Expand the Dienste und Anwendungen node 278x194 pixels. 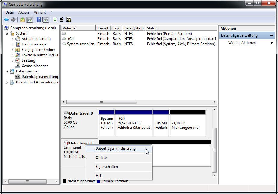[7, 82]
